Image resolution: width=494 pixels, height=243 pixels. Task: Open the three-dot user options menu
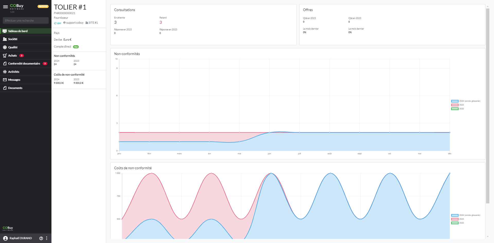(47, 238)
